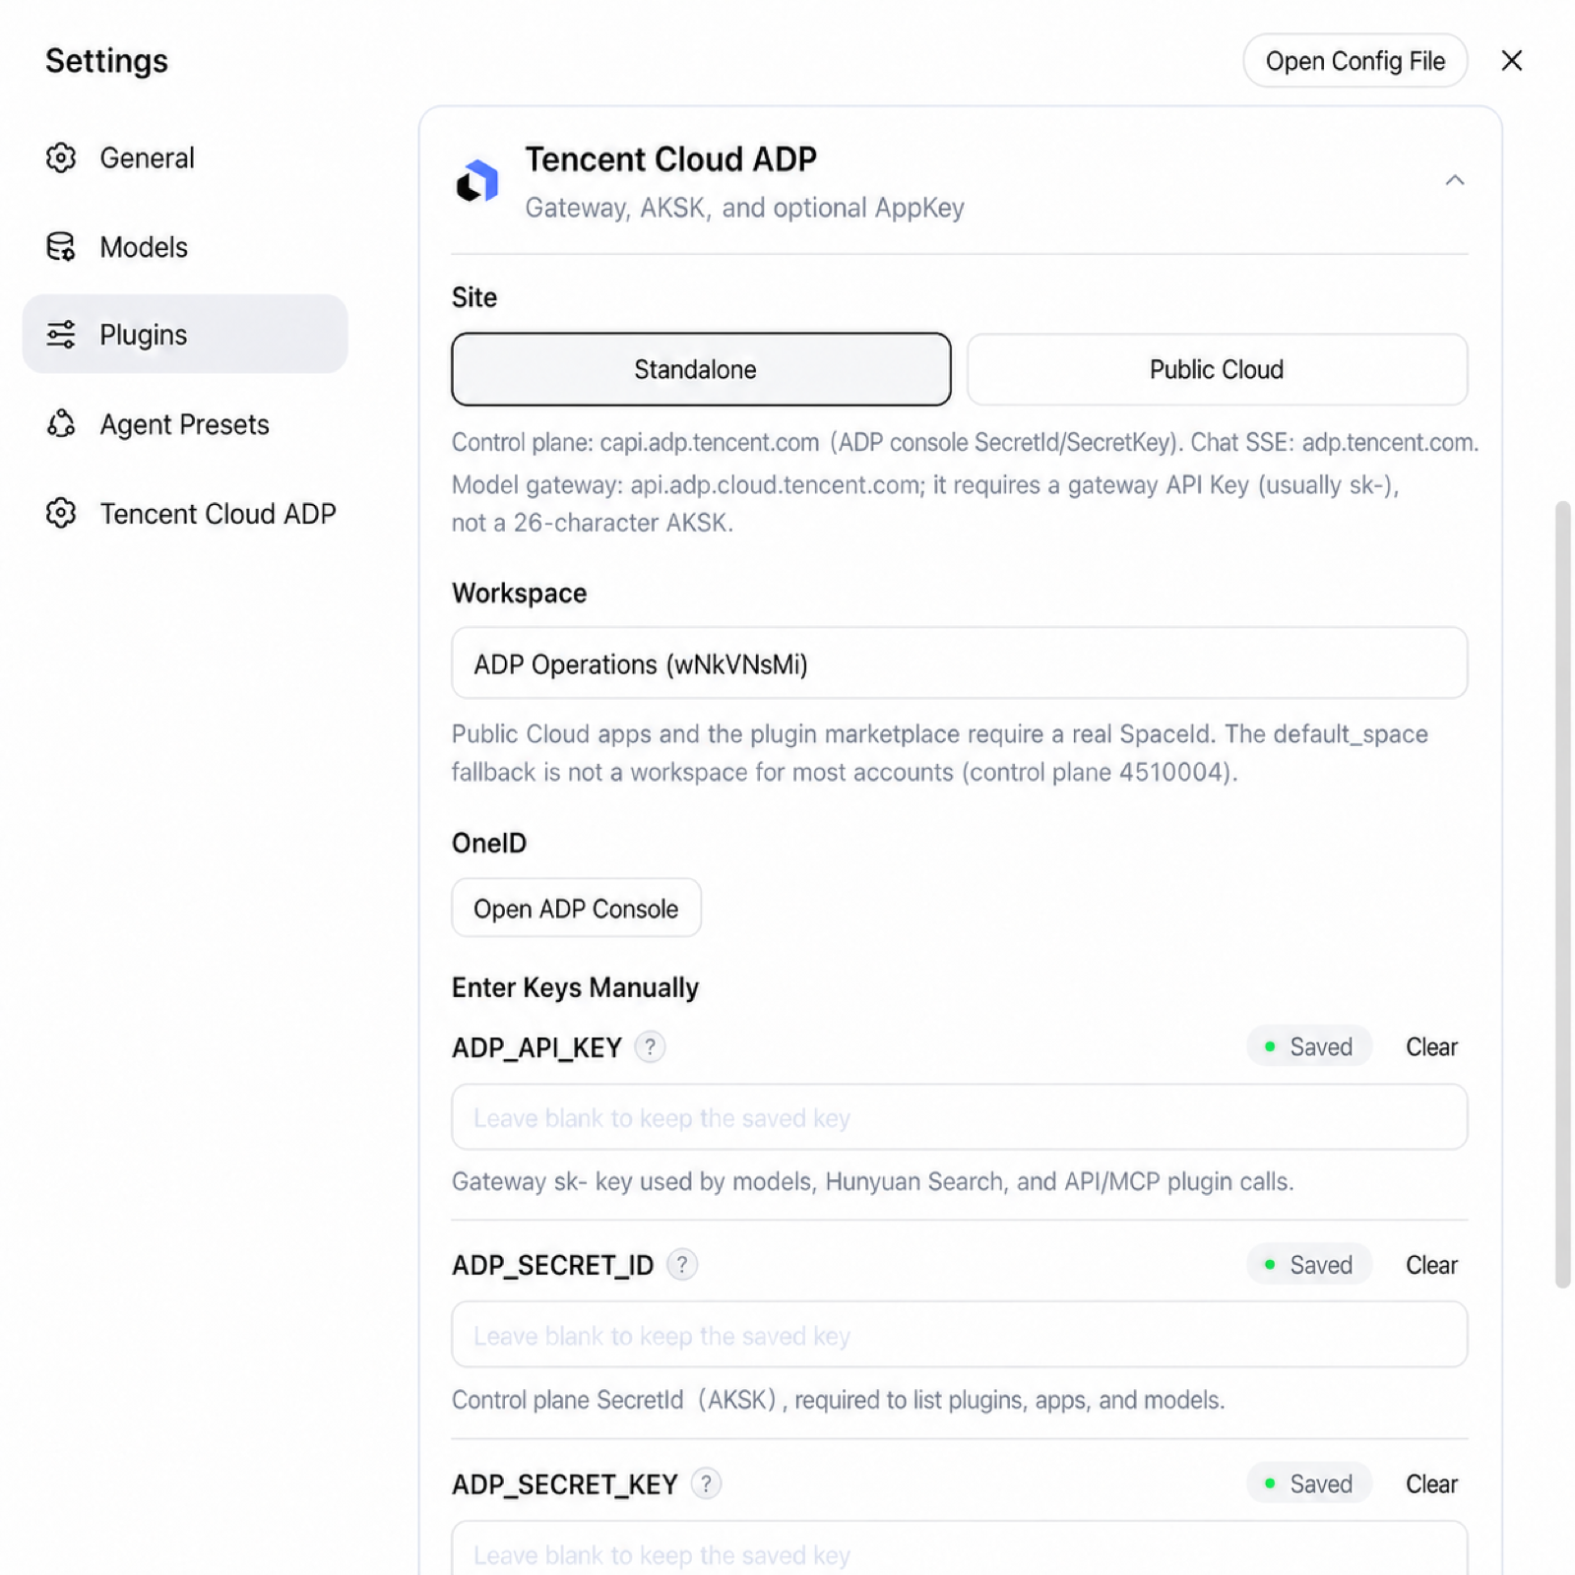1575x1575 pixels.
Task: Click the 'Control plane SecretId (AKSK)' hint
Action: coord(839,1400)
